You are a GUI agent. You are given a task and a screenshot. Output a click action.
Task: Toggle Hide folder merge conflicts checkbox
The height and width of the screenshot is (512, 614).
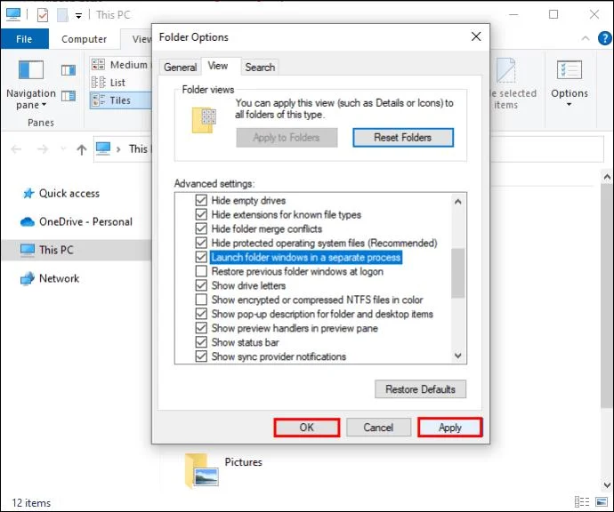tap(201, 228)
